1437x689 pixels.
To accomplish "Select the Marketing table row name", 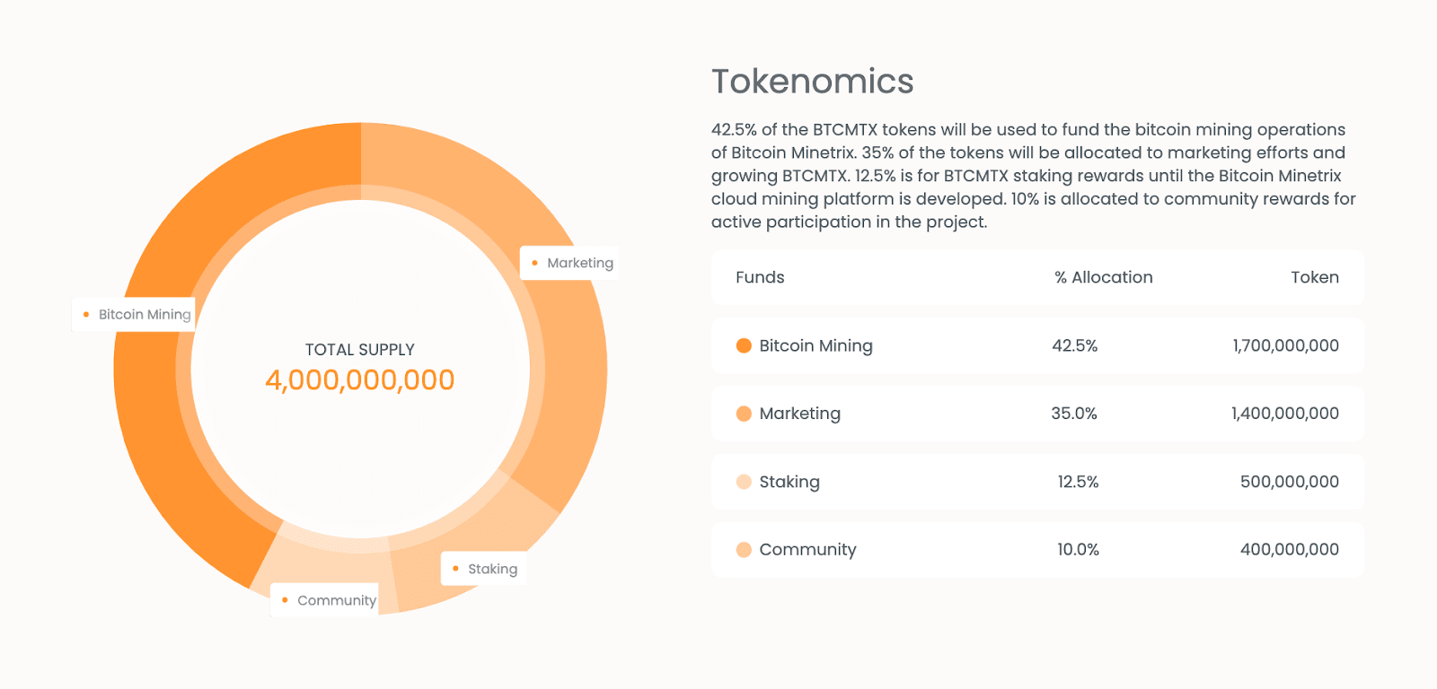I will click(x=800, y=414).
